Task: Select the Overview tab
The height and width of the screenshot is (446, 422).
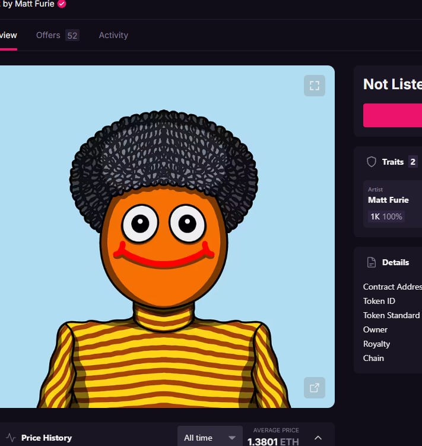Action: point(8,35)
